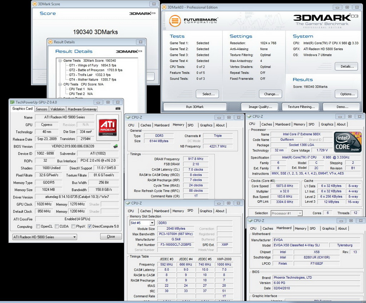Click the Result Details window title icon
This screenshot has width=366, height=303.
pos(50,42)
